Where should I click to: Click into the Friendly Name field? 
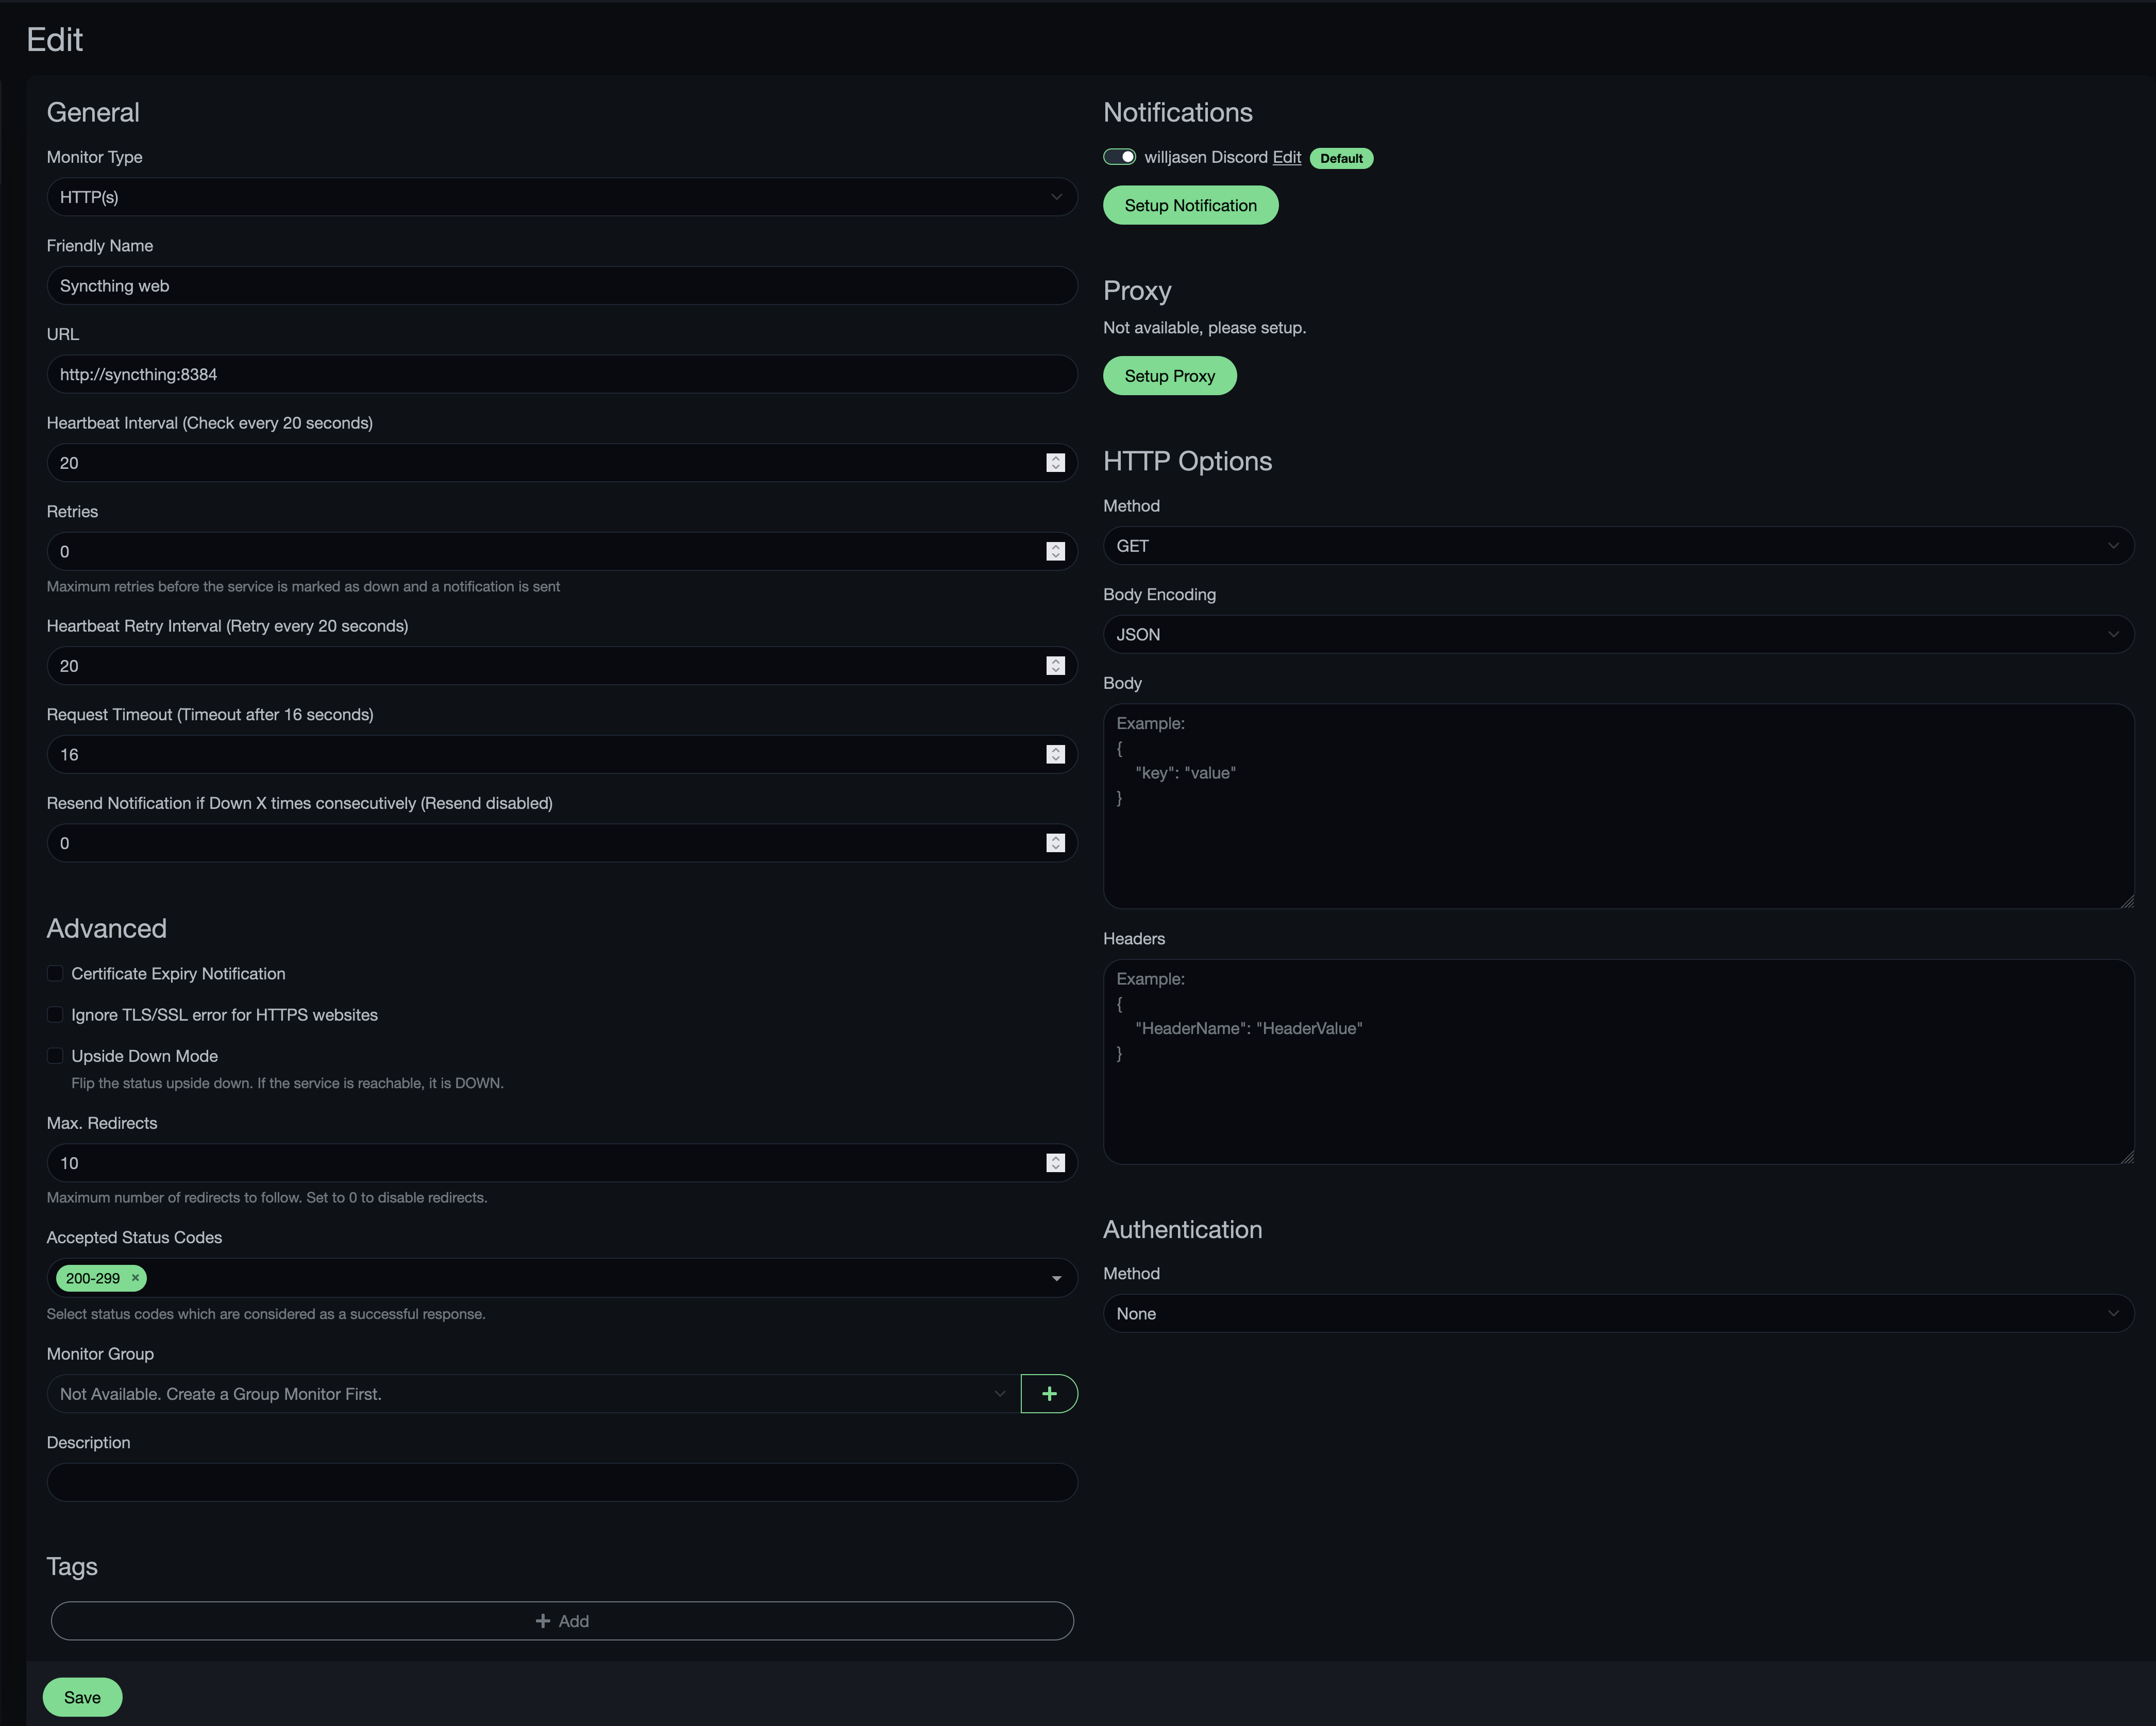(x=561, y=286)
